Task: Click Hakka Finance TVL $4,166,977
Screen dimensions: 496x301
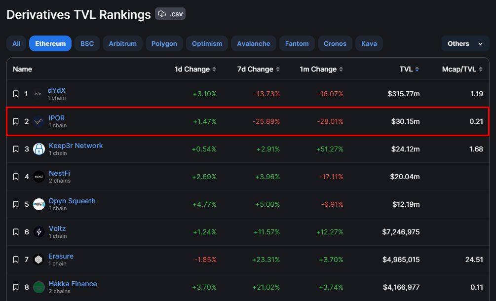Action: coord(401,287)
